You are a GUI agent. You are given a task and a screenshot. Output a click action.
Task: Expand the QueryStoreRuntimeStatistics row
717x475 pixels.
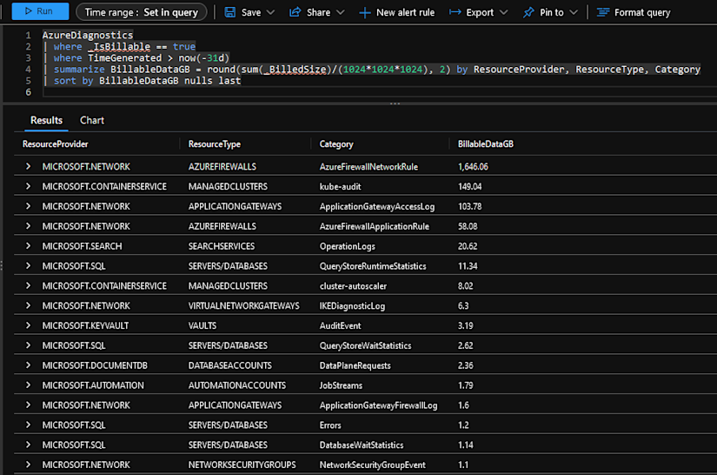coord(29,266)
